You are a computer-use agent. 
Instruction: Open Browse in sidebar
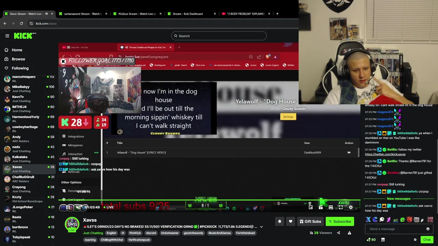coord(18,59)
